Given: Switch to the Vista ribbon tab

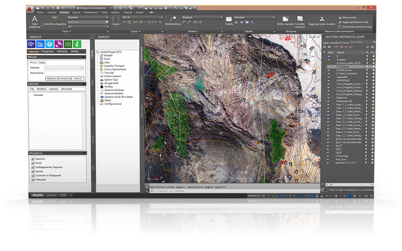Looking at the screenshot, I should pos(105,12).
